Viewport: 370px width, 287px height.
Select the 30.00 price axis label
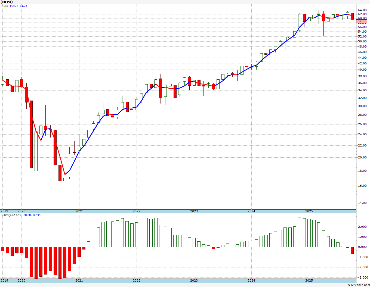click(362, 106)
